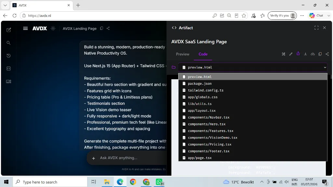This screenshot has width=333, height=187.
Task: Close the AVDX browser tab
Action: pos(69,5)
